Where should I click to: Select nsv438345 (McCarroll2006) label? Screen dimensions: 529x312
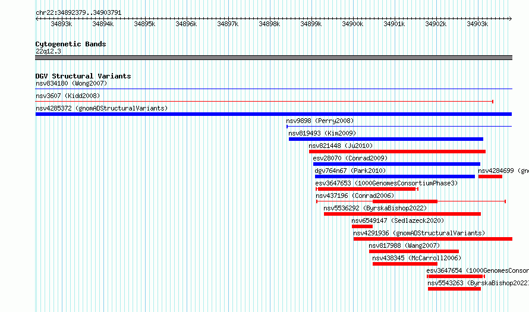point(417,258)
